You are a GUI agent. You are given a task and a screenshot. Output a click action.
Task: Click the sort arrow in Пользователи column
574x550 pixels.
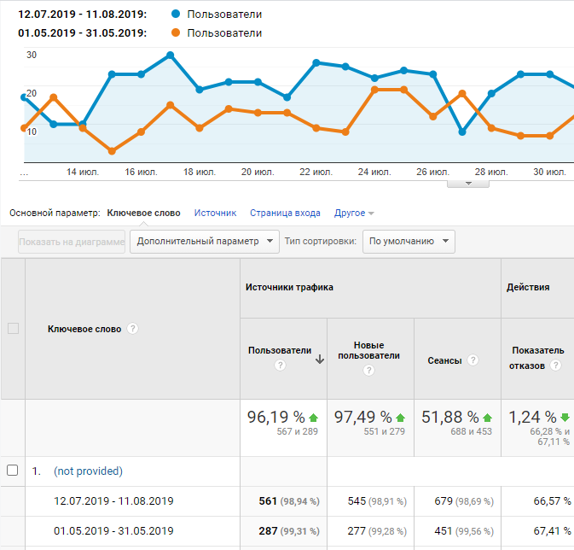click(x=320, y=360)
